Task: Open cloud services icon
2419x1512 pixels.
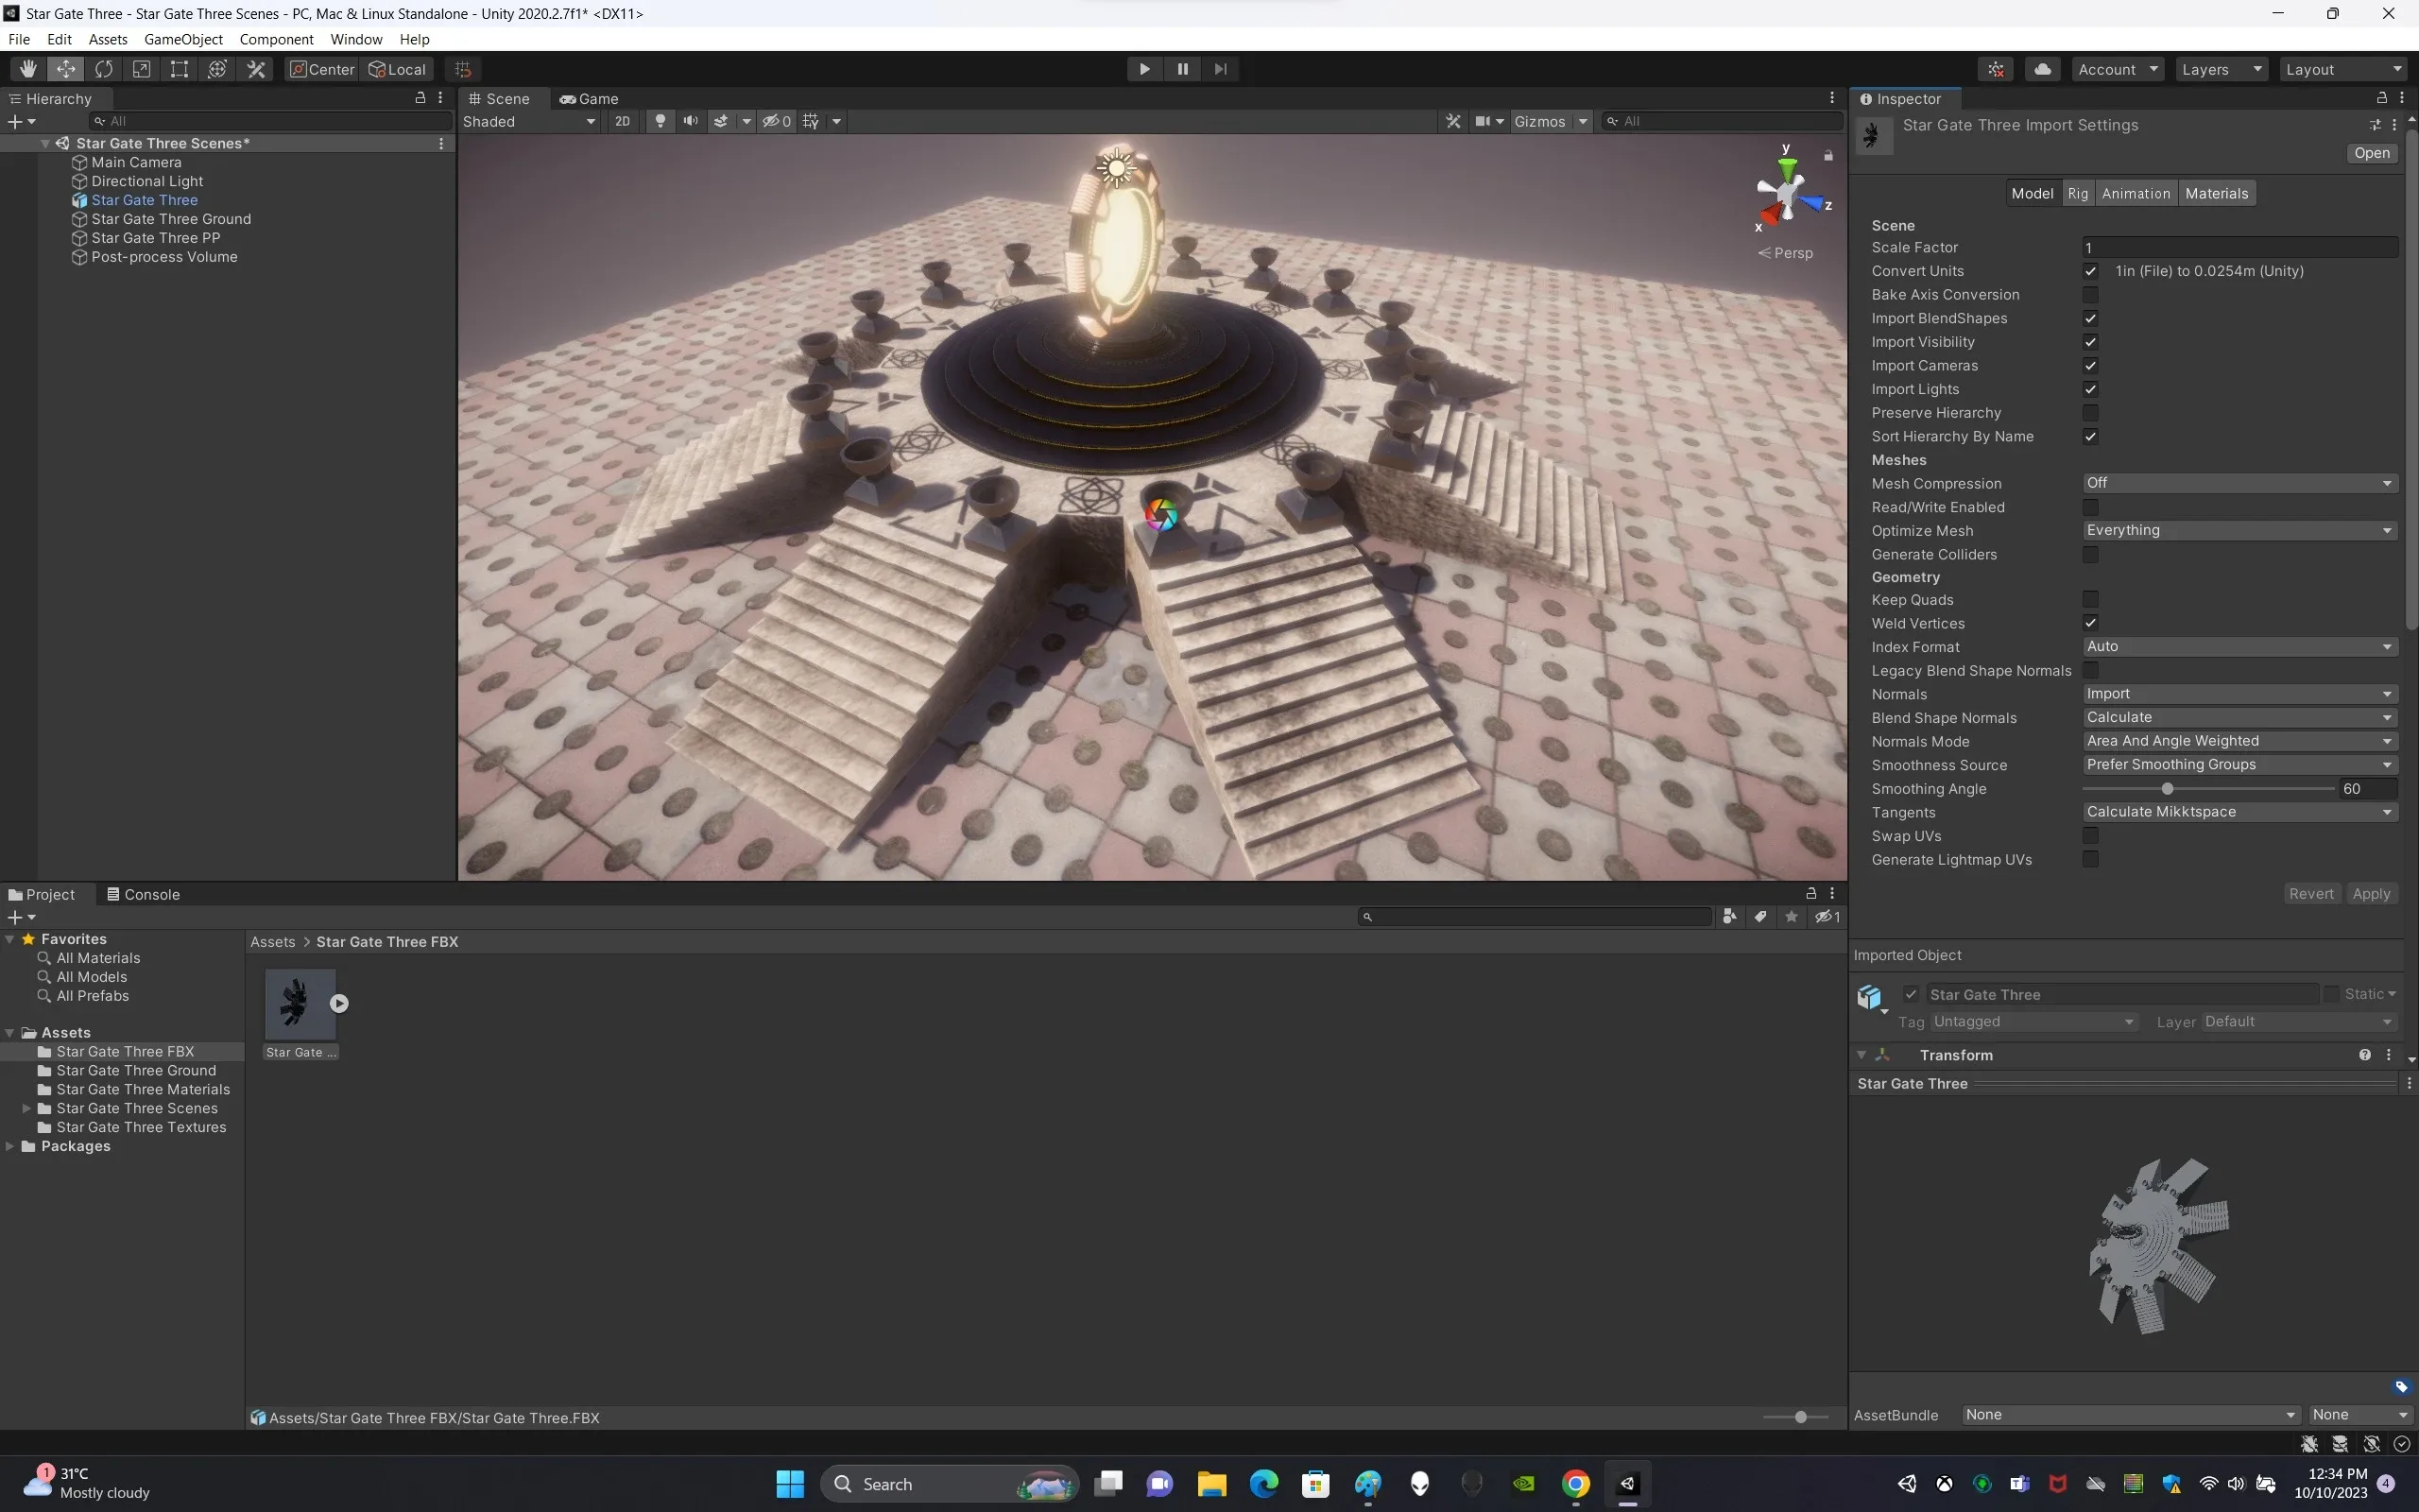Action: coord(2043,69)
